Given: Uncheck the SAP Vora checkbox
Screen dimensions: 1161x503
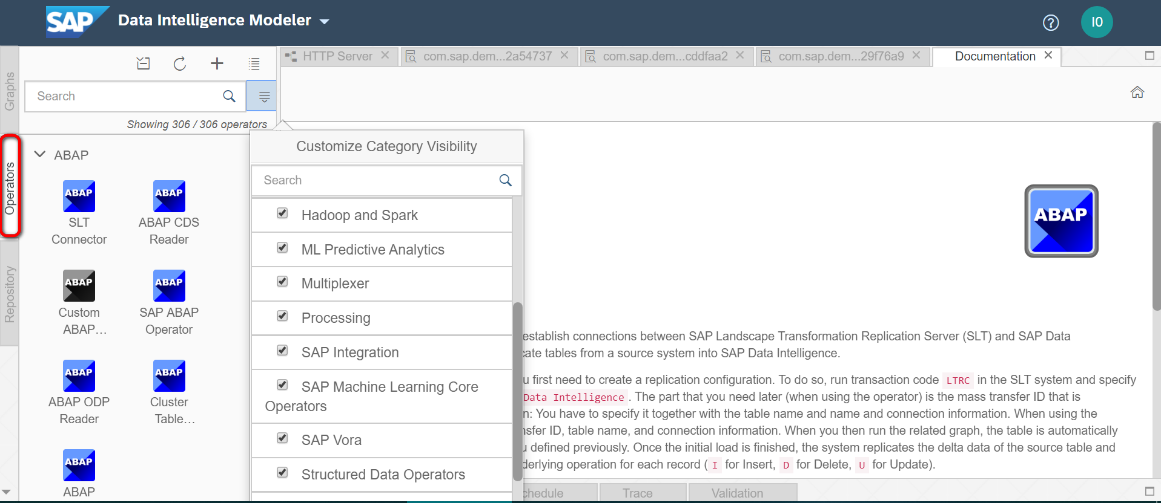Looking at the screenshot, I should coord(282,438).
